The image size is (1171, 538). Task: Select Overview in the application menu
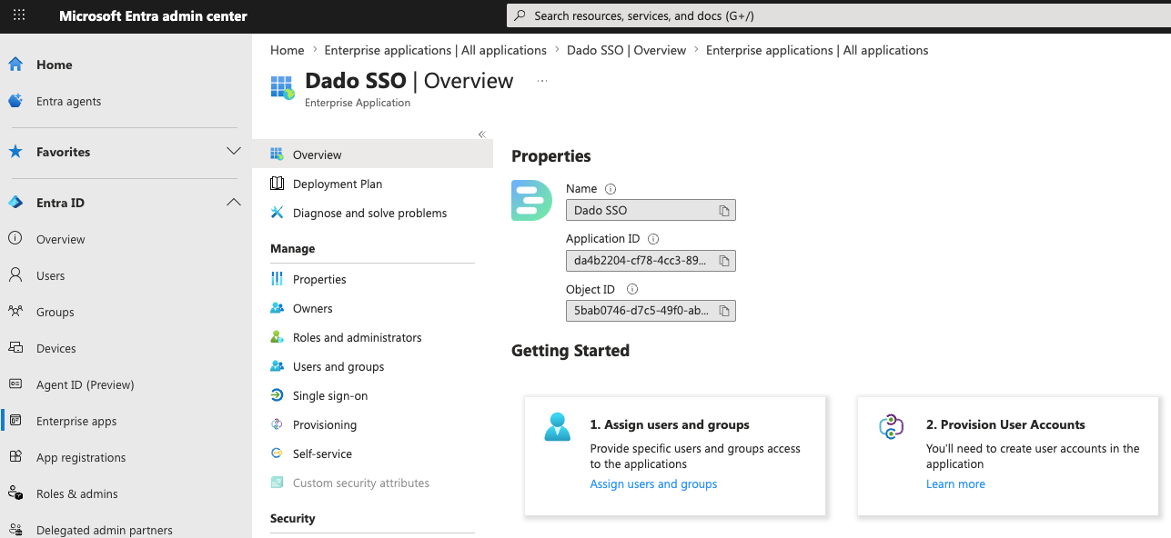pyautogui.click(x=372, y=154)
